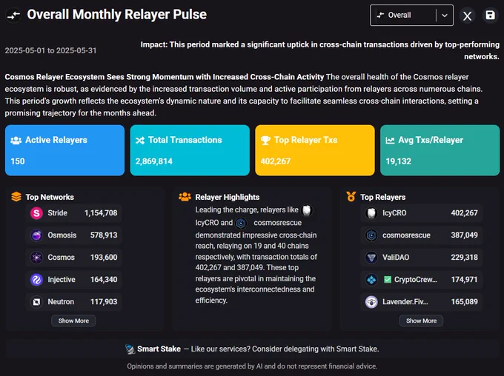Click the relayer pulse arrows icon beside title
This screenshot has height=376, width=504.
(13, 15)
